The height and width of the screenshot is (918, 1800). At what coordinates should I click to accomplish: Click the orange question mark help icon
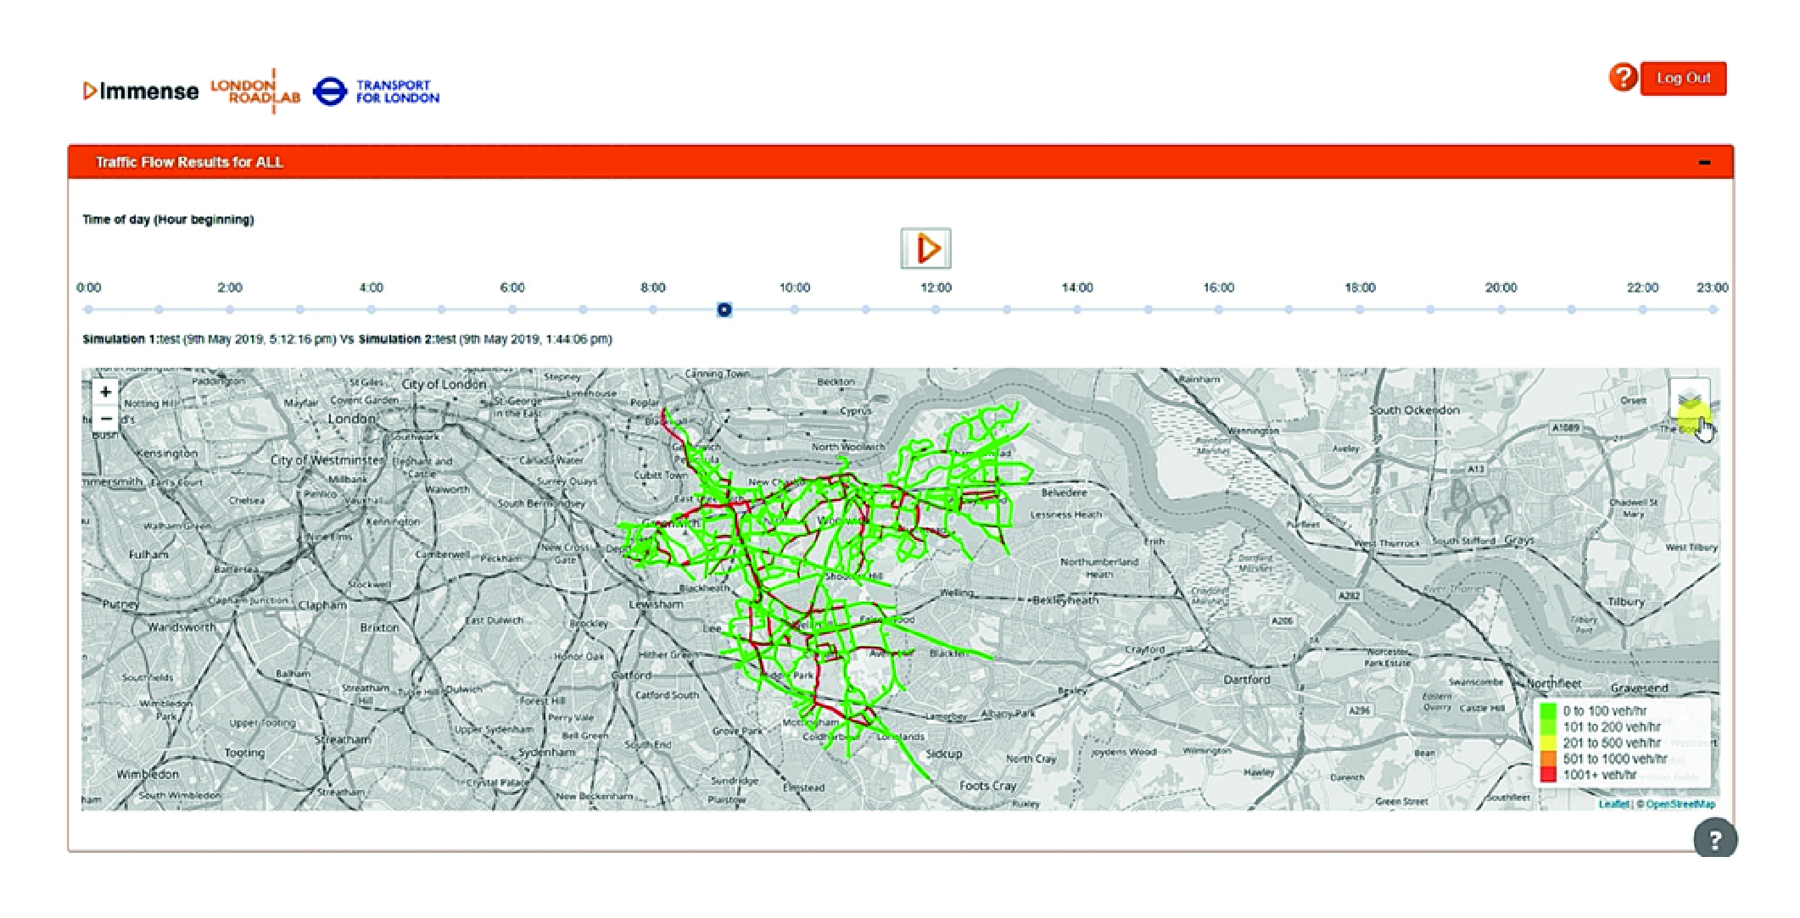1622,78
